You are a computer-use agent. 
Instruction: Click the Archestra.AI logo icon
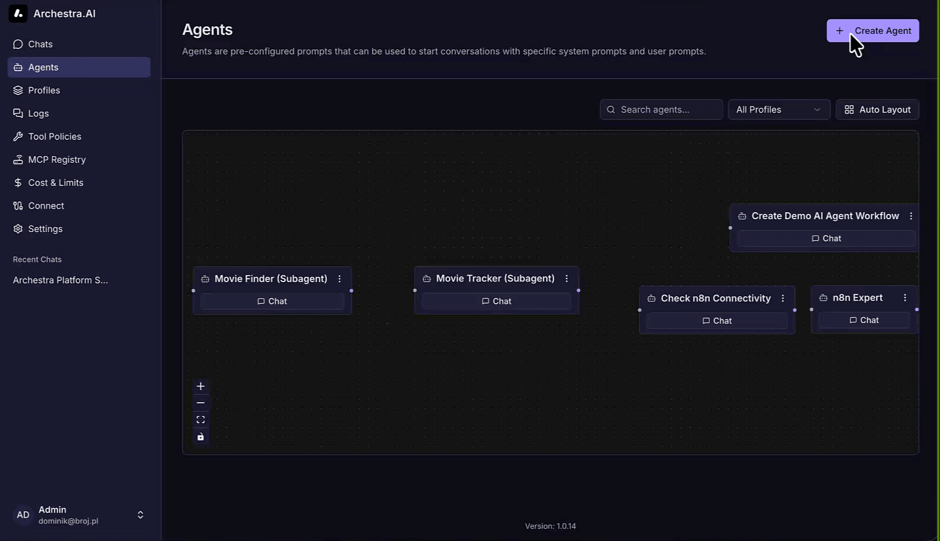tap(18, 13)
